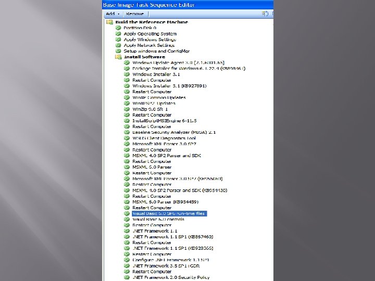375x281 pixels.
Task: Click the move-up icon in toolbar
Action: click(265, 14)
